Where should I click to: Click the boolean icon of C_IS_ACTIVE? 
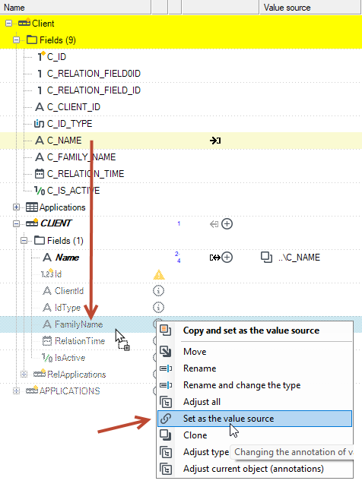[40, 191]
